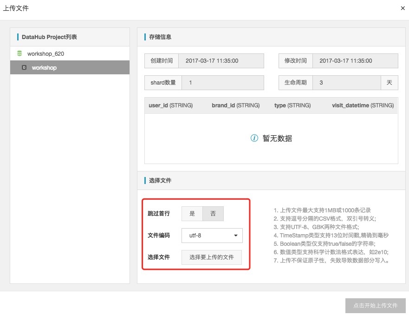409x315 pixels.
Task: Click the 天 unit label beside 生命周期
Action: pos(390,83)
